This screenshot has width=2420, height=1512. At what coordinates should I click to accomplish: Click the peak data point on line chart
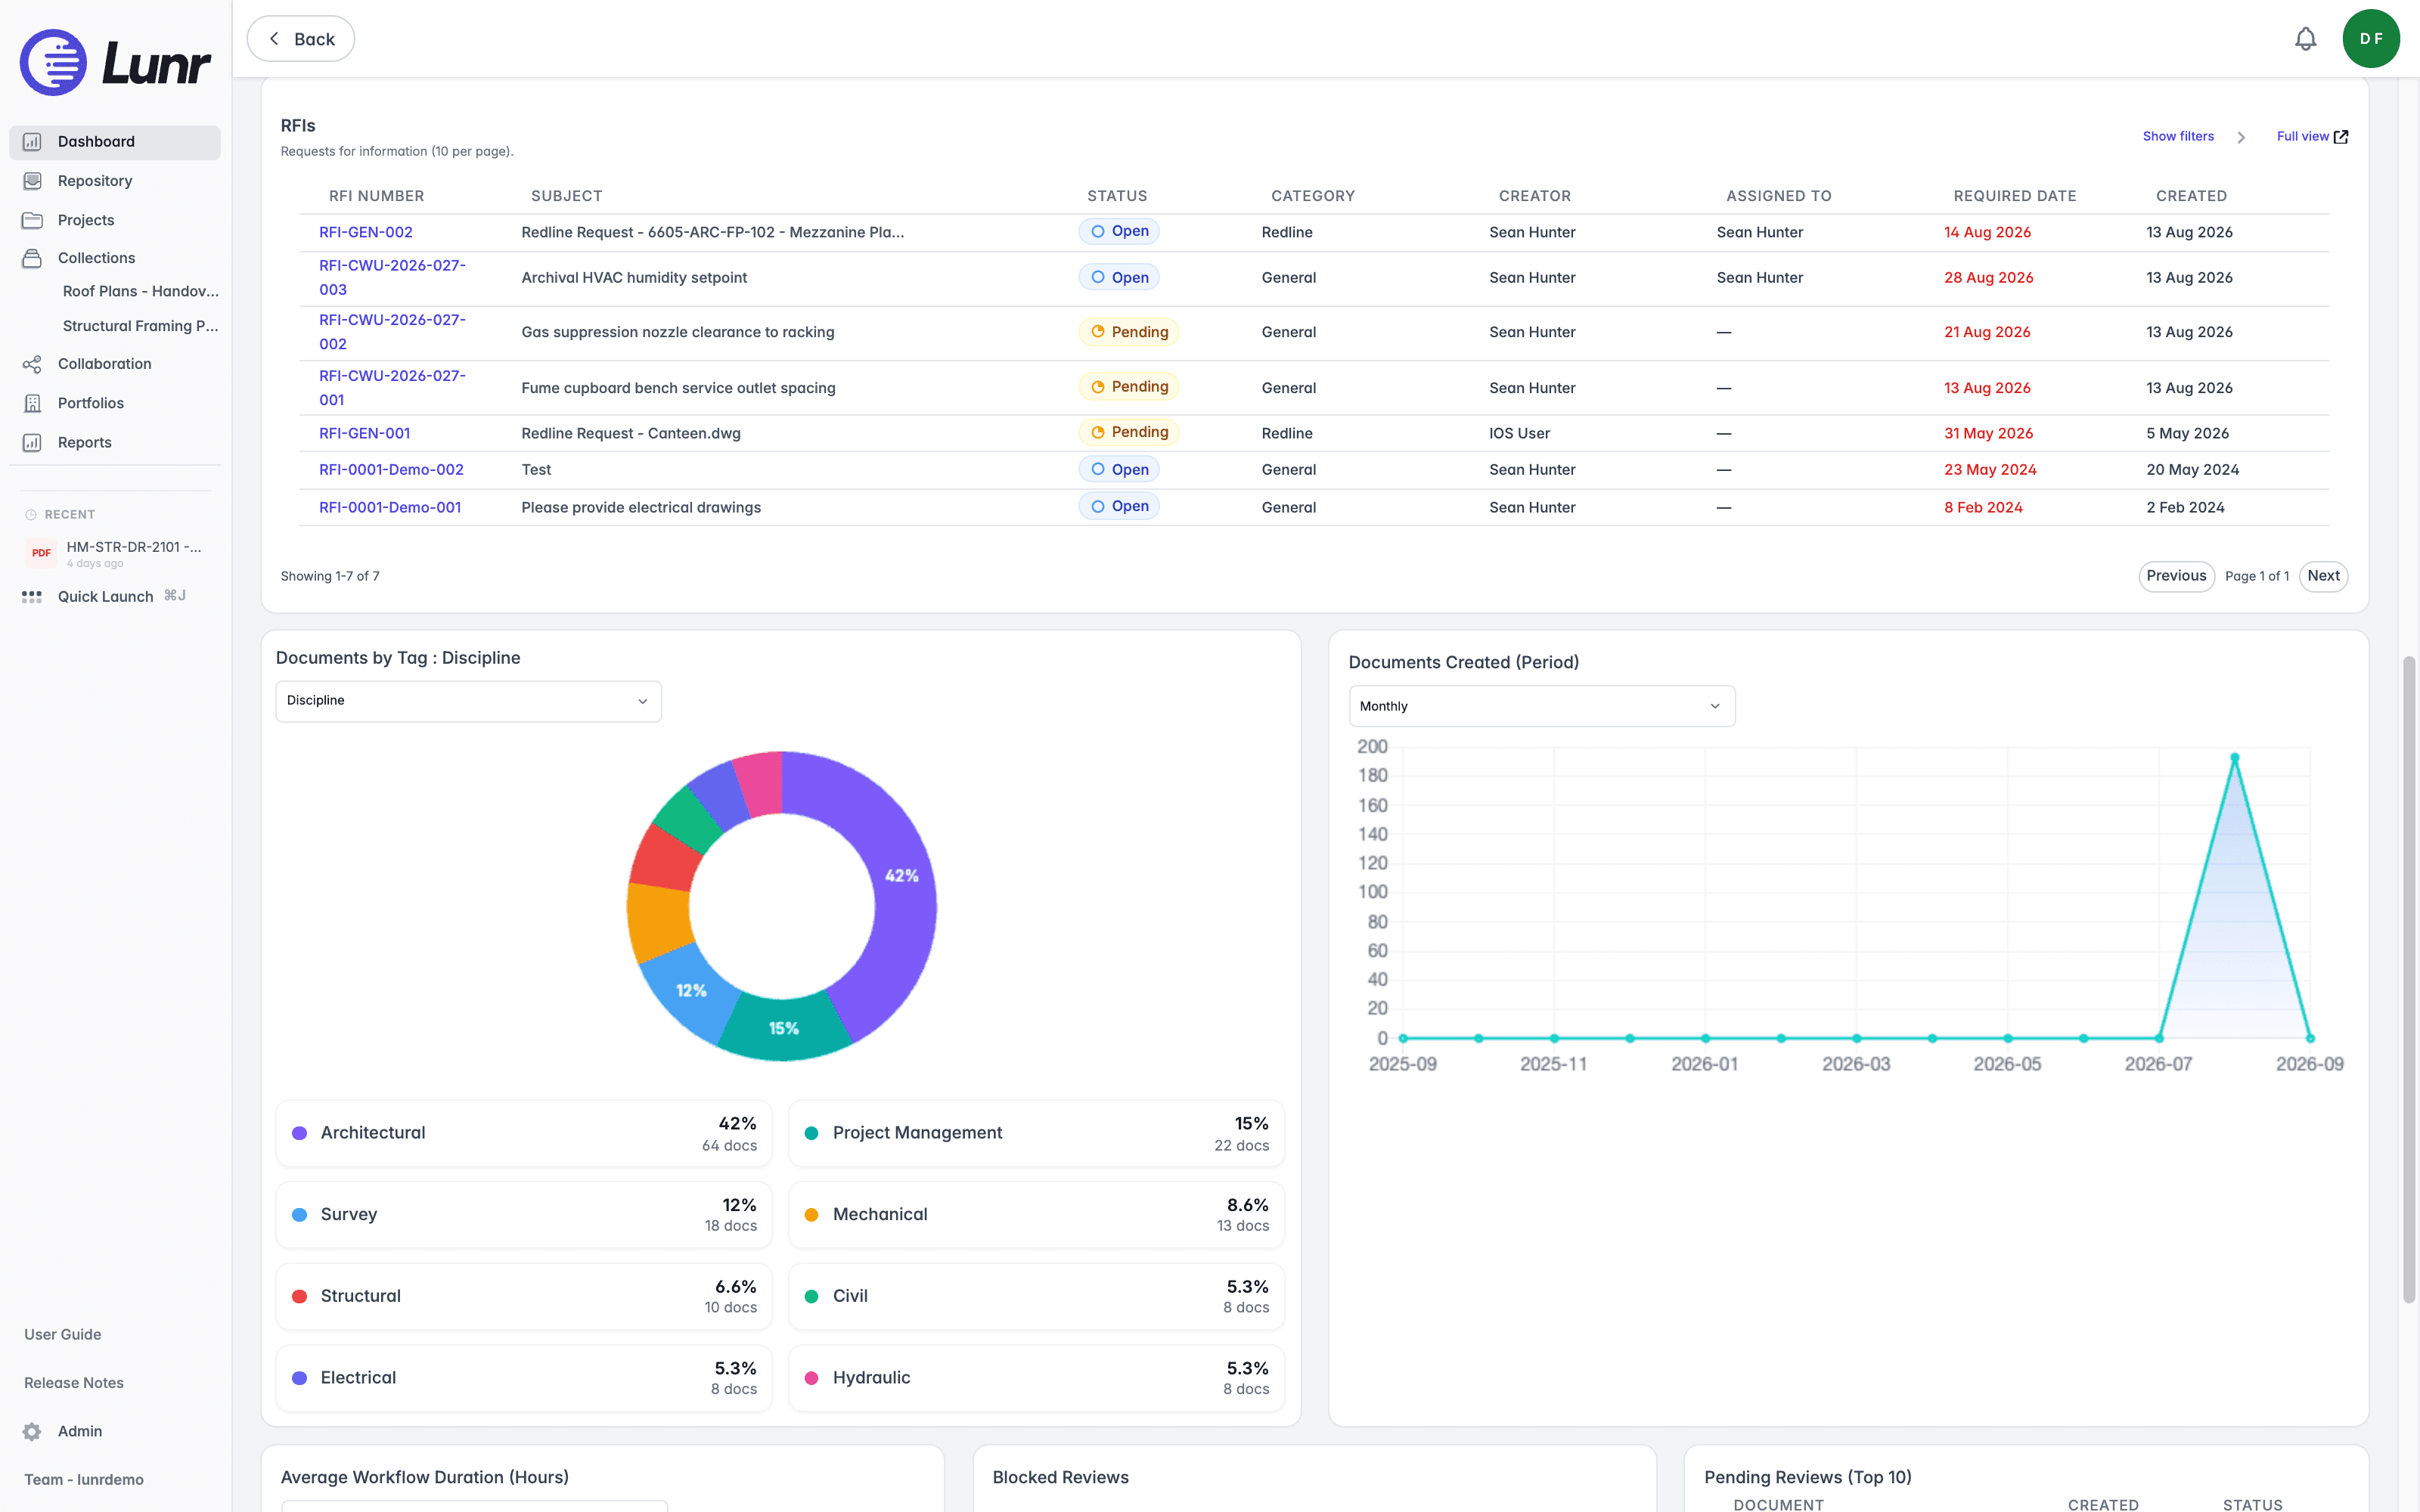tap(2235, 758)
